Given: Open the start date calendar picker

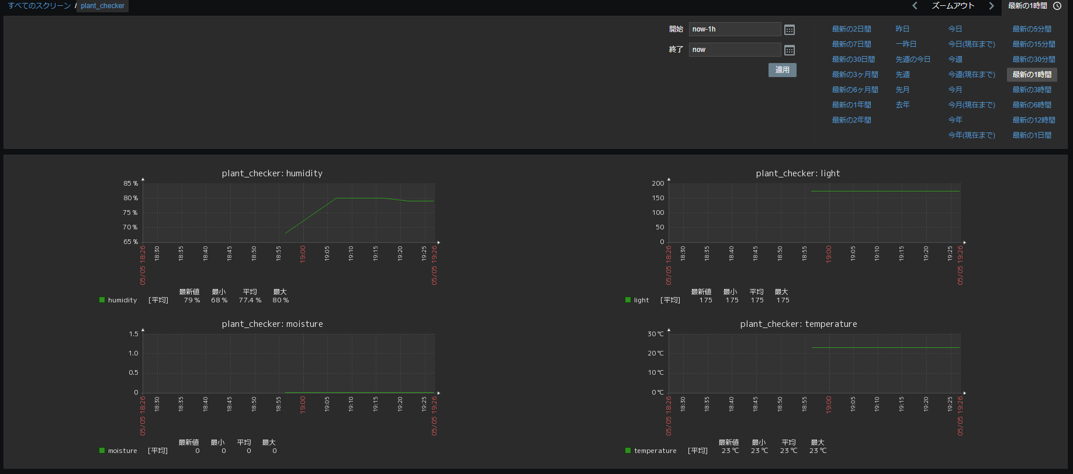Looking at the screenshot, I should pyautogui.click(x=789, y=30).
